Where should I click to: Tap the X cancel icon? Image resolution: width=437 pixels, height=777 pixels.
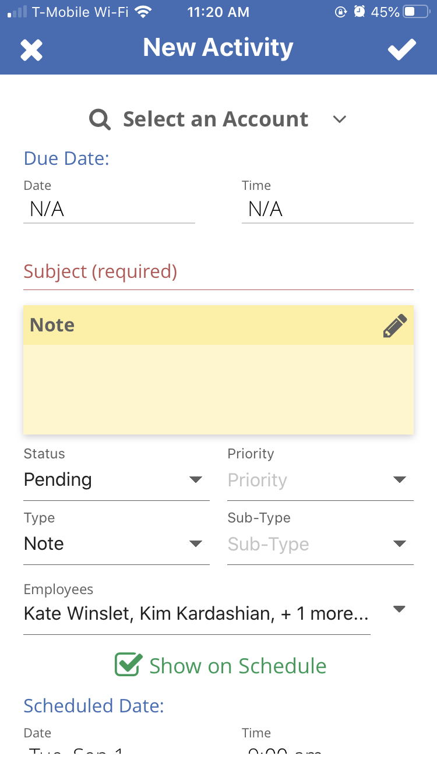(31, 50)
